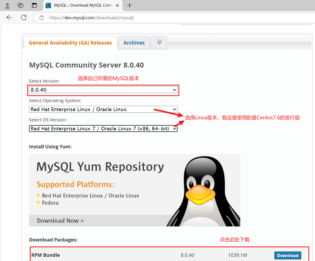Image resolution: width=315 pixels, height=261 pixels.
Task: Close the MySQL download tab
Action: pos(117,6)
